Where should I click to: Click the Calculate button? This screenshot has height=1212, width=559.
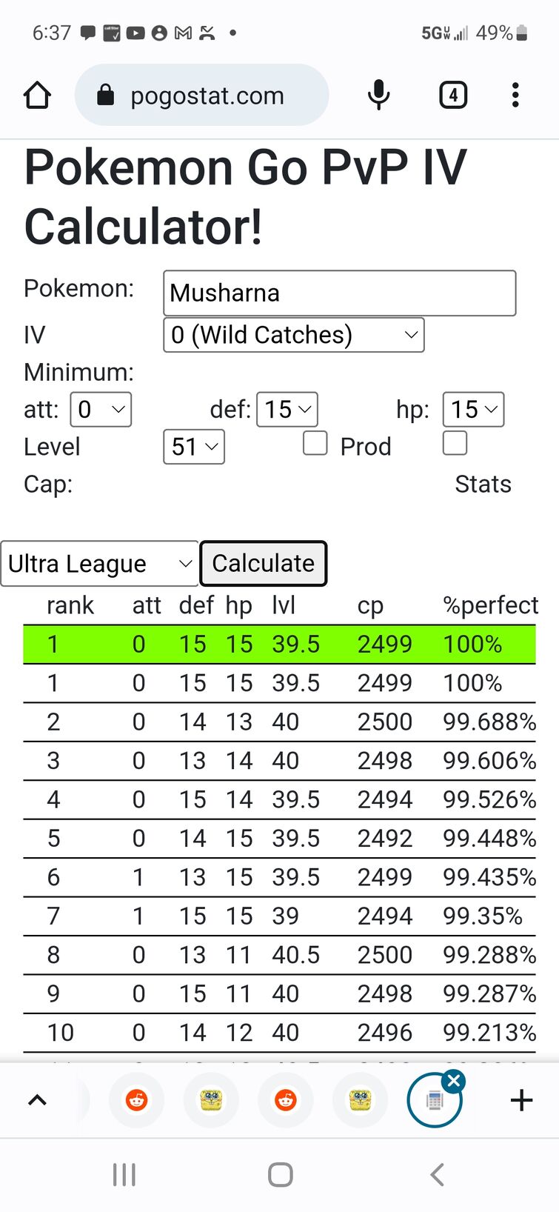[264, 564]
